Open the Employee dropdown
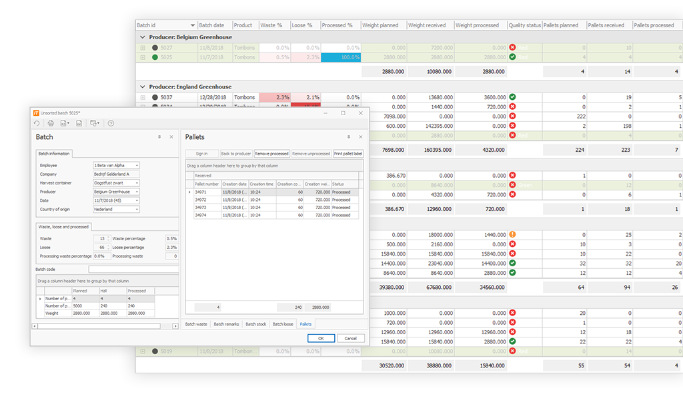This screenshot has width=683, height=408. 137,165
